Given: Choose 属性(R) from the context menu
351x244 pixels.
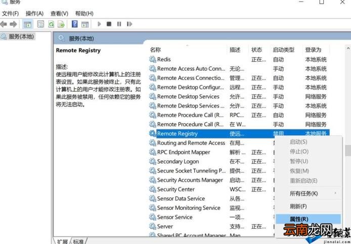Looking at the screenshot, I should click(x=299, y=219).
